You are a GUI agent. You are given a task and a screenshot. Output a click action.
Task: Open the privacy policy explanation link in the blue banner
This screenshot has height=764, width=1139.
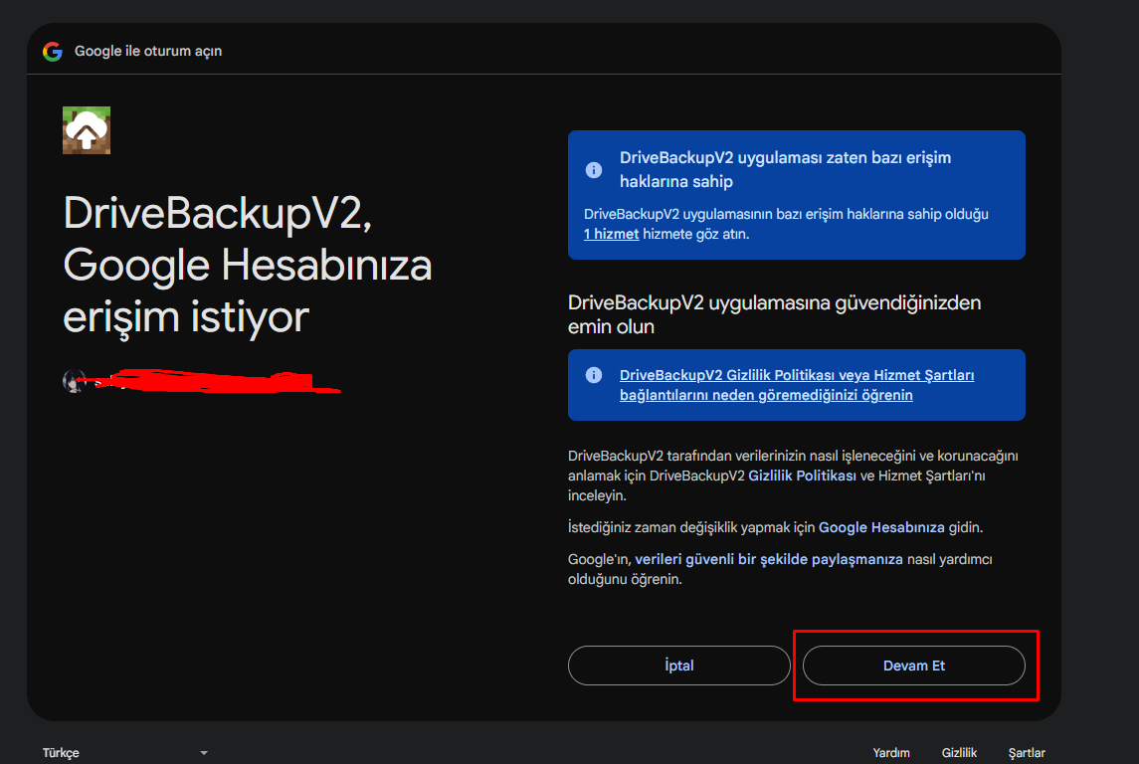pos(794,385)
